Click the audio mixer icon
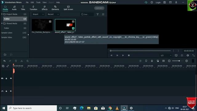 pos(158,61)
